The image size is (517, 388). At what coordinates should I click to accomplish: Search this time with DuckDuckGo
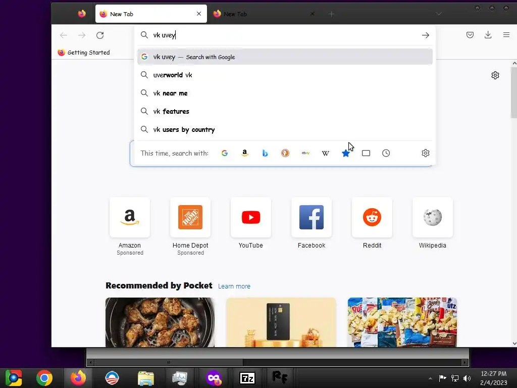tap(285, 153)
